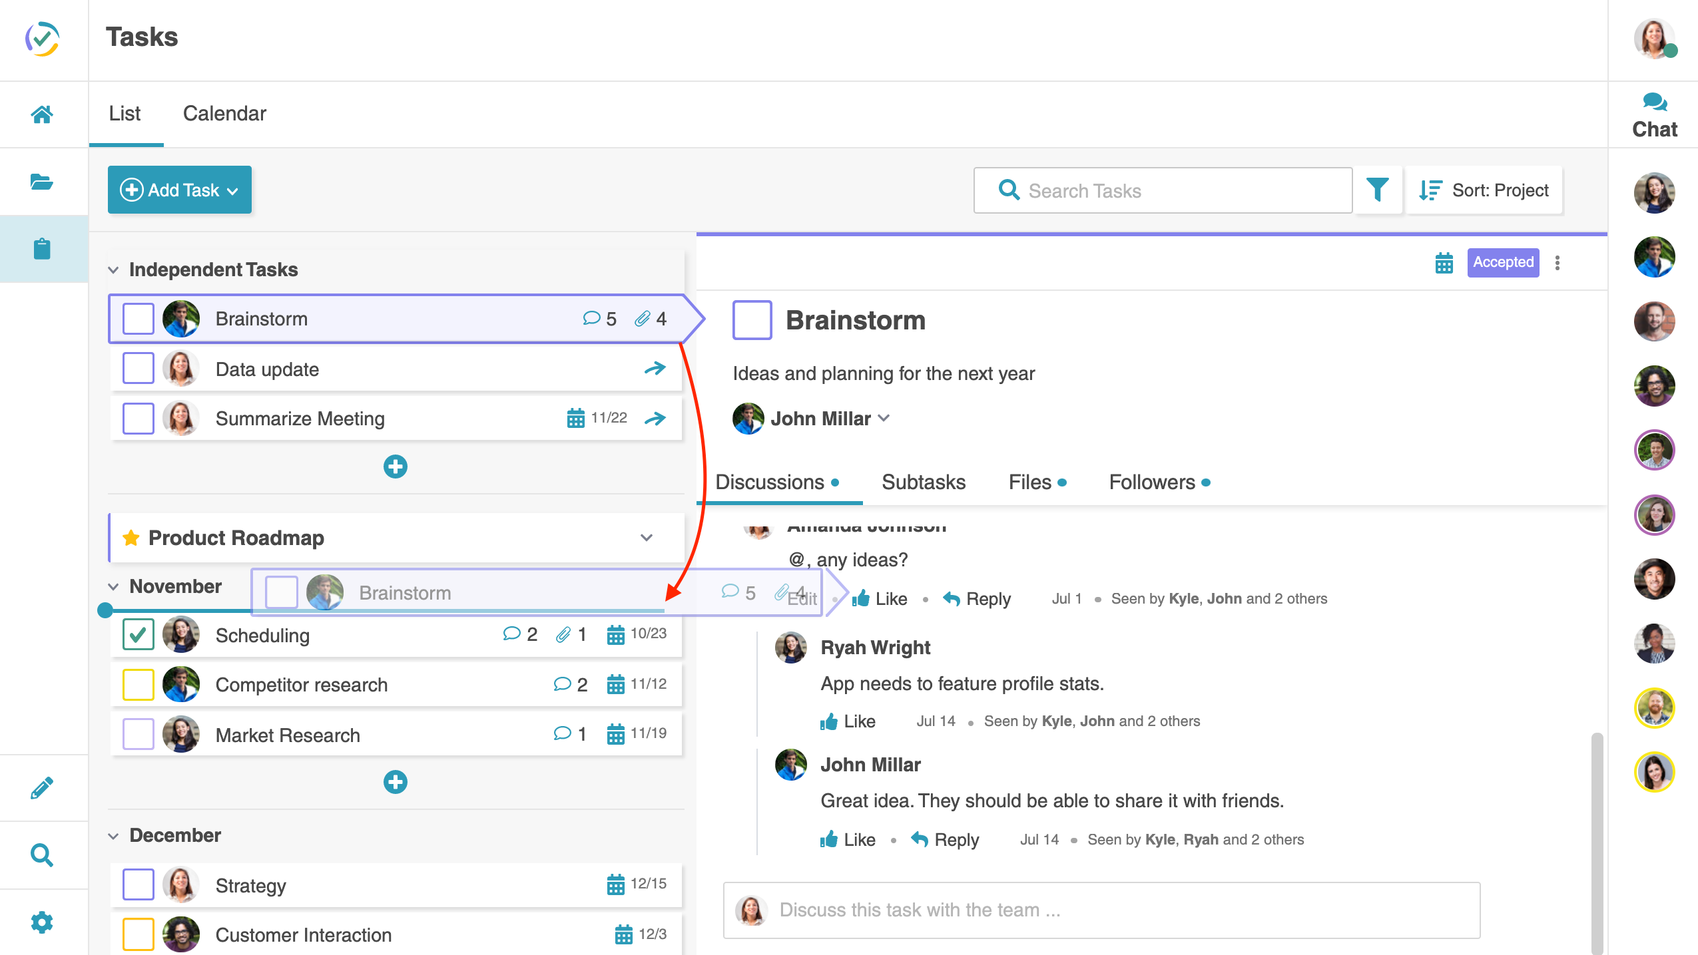Click the forward arrow on Data update task
1698x955 pixels.
click(x=656, y=368)
